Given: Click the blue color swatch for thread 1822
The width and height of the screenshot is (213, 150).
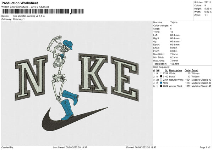Looking at the screenshot, I should [x=161, y=83].
